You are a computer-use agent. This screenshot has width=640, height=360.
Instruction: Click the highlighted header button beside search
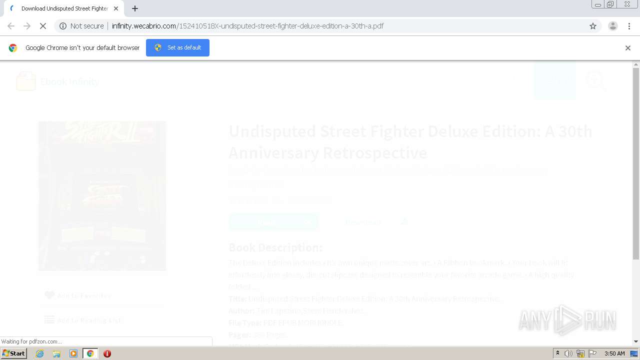(554, 80)
